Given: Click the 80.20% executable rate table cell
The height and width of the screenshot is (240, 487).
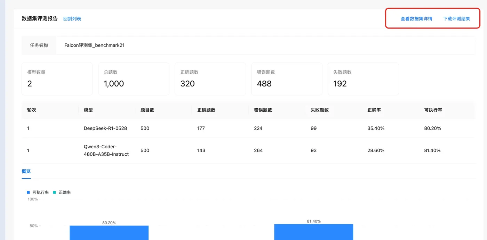Looking at the screenshot, I should (433, 128).
